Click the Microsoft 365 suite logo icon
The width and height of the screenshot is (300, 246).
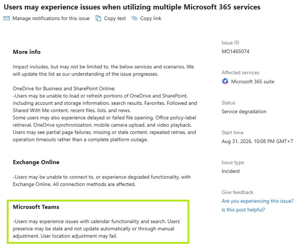pyautogui.click(x=225, y=81)
